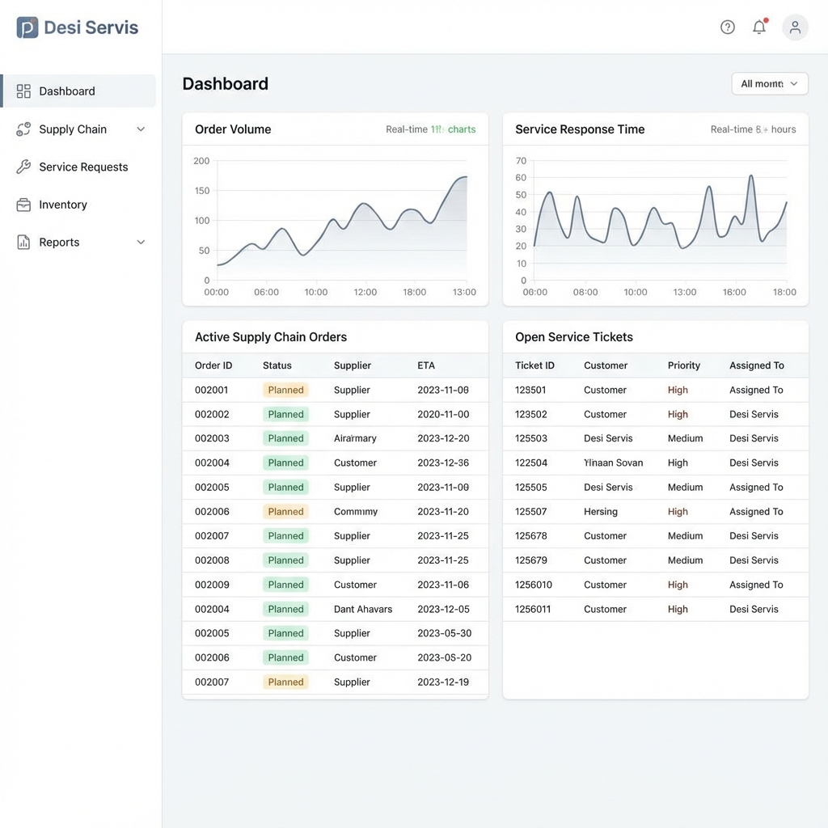Click the Planned status badge for order 002001
The width and height of the screenshot is (828, 828).
click(285, 391)
